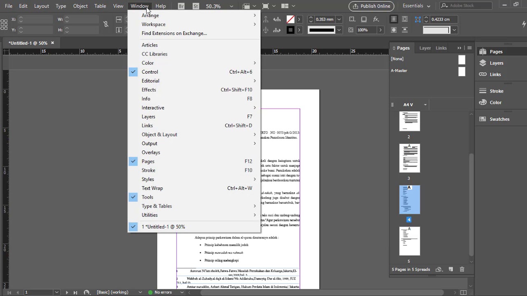Select the [None] master page
527x296 pixels.
coord(429,59)
